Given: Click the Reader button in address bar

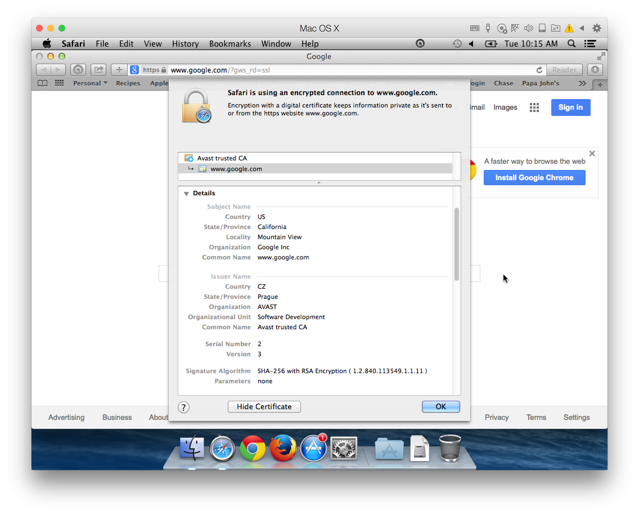Looking at the screenshot, I should coord(564,70).
